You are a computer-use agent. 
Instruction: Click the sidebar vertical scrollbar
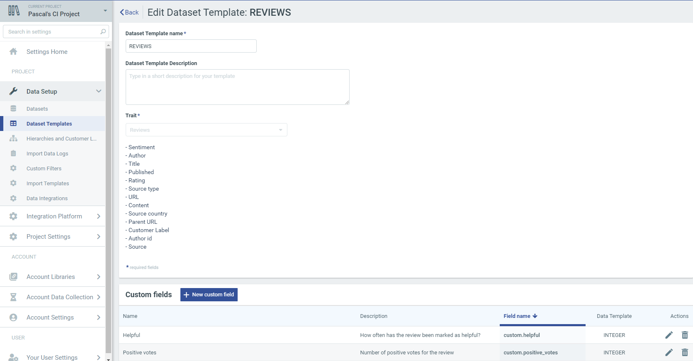108,201
